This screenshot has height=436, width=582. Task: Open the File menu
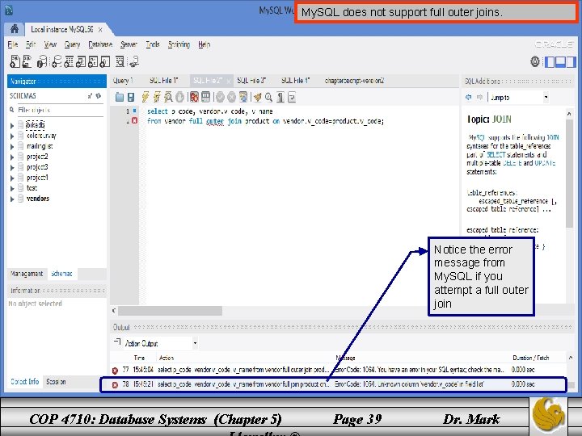coord(13,44)
